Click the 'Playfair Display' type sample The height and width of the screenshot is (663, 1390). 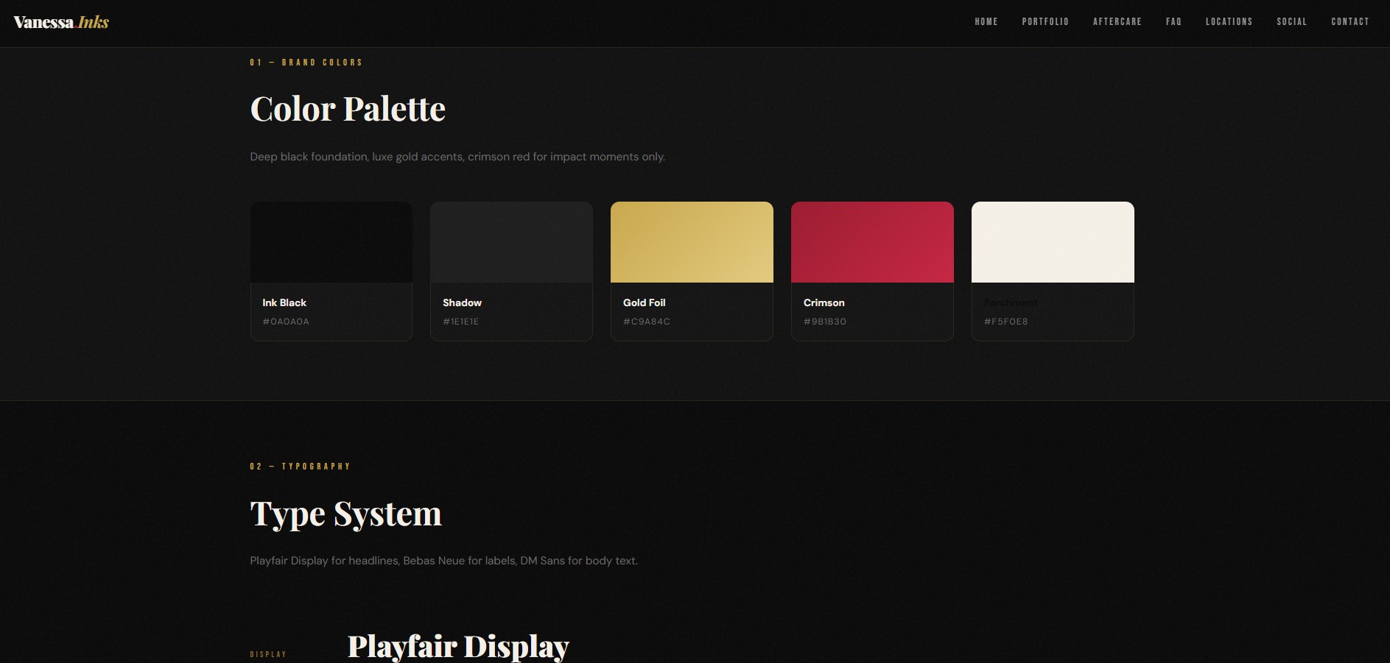[457, 646]
